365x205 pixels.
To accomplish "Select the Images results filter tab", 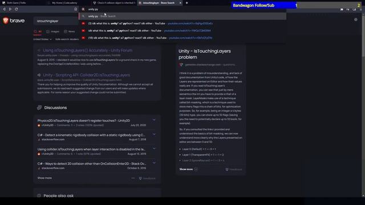I will pos(53,32).
